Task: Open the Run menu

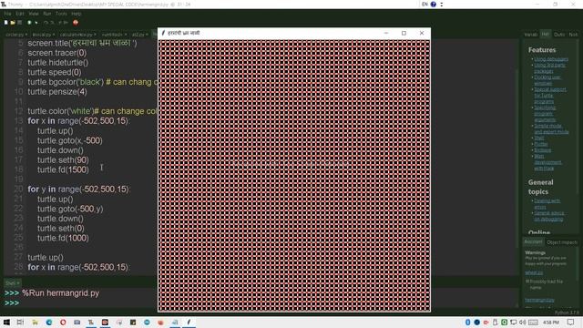Action: point(46,14)
